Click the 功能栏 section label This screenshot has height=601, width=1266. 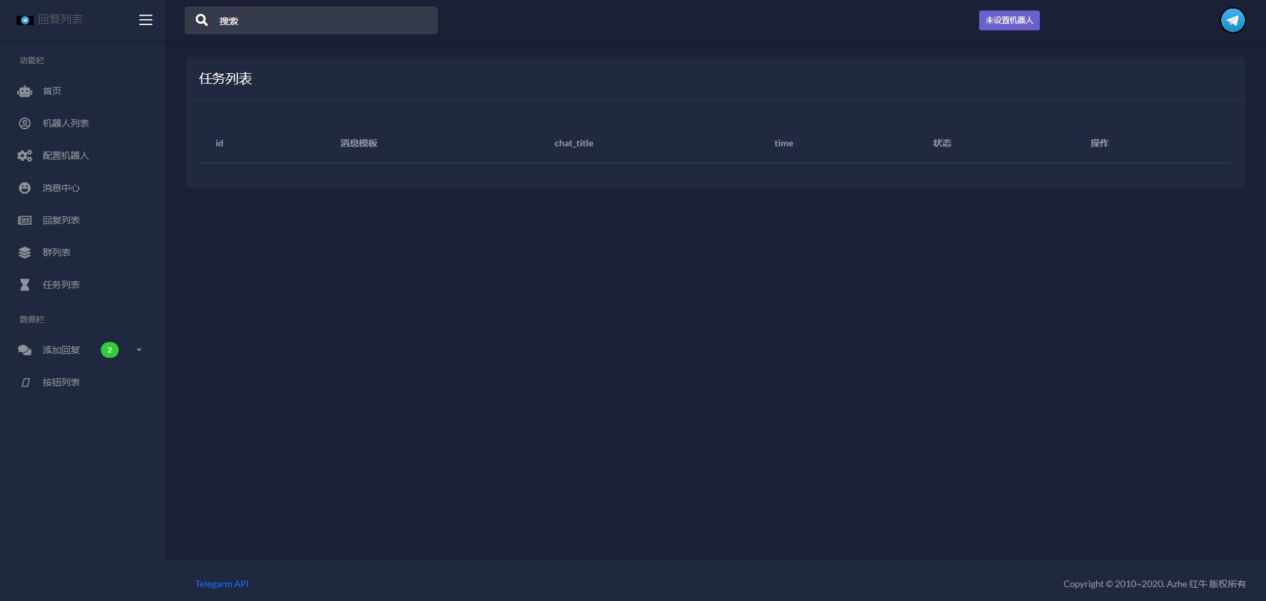pyautogui.click(x=32, y=60)
